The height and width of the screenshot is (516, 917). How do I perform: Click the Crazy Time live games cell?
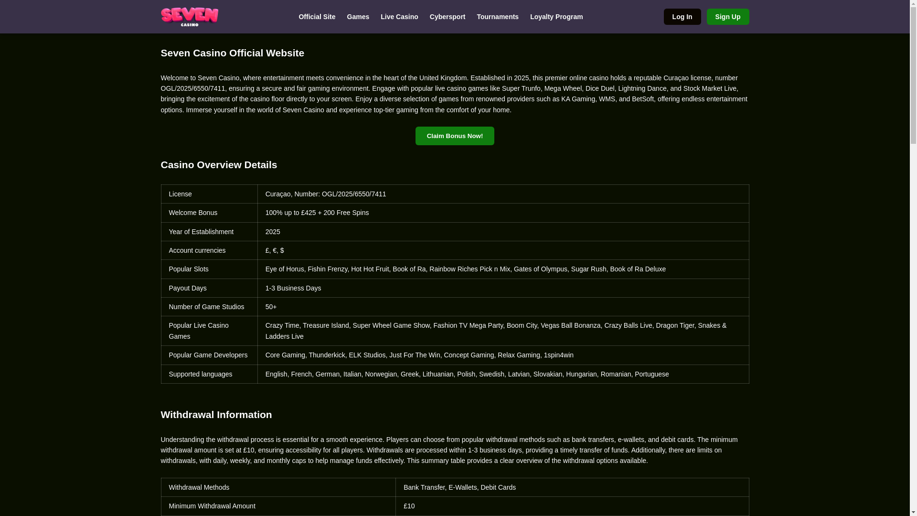[x=503, y=331]
